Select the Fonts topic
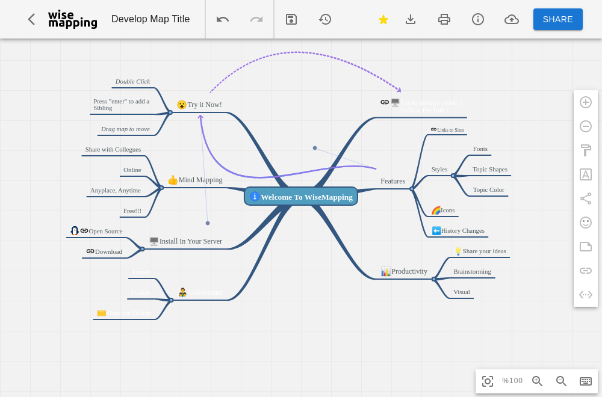The height and width of the screenshot is (397, 602). [x=480, y=149]
